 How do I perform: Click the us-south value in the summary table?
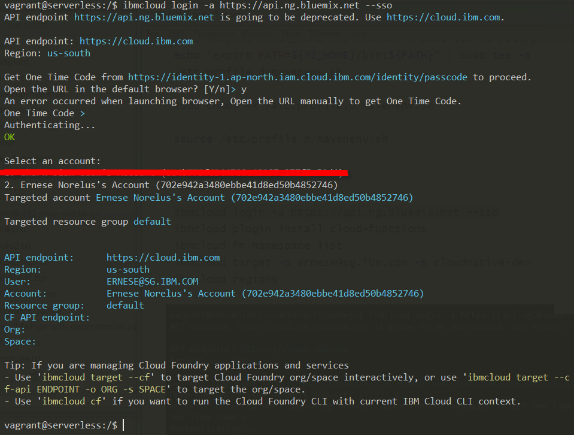pos(127,270)
